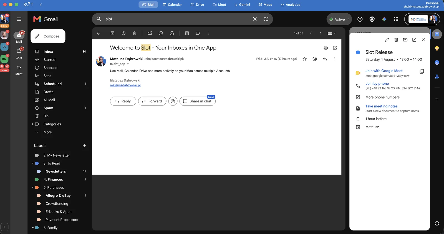Open the Google apps grid
Viewport: 444px width, 234px height.
tap(396, 19)
